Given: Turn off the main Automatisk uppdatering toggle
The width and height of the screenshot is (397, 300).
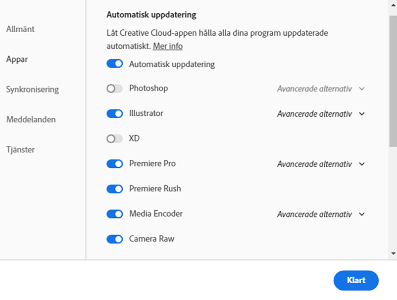Looking at the screenshot, I should tap(114, 64).
